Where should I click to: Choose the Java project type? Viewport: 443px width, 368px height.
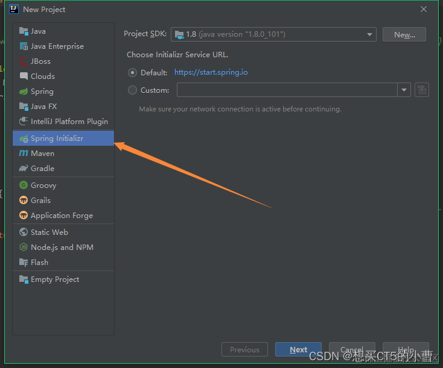pyautogui.click(x=63, y=31)
